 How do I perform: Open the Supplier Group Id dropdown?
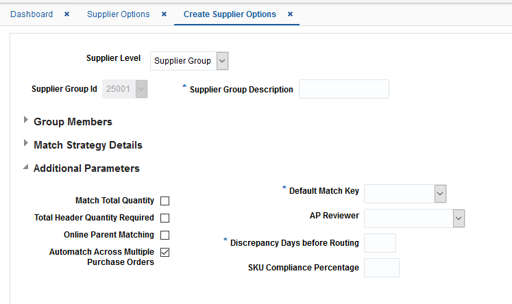(x=142, y=89)
